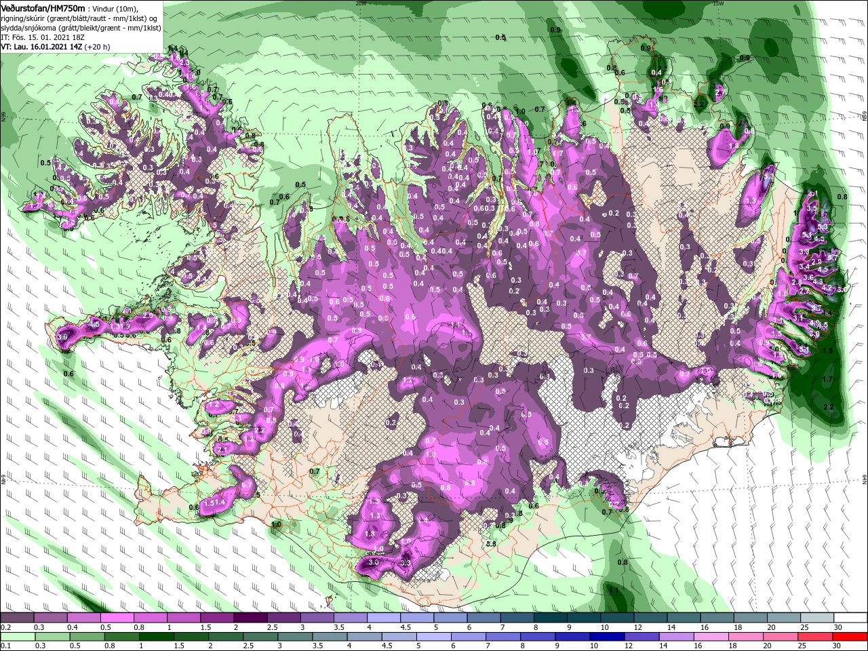Screen dimensions: 868x651
Task: Pick the white 30 swatch ending the snow scale
Action: click(x=850, y=618)
